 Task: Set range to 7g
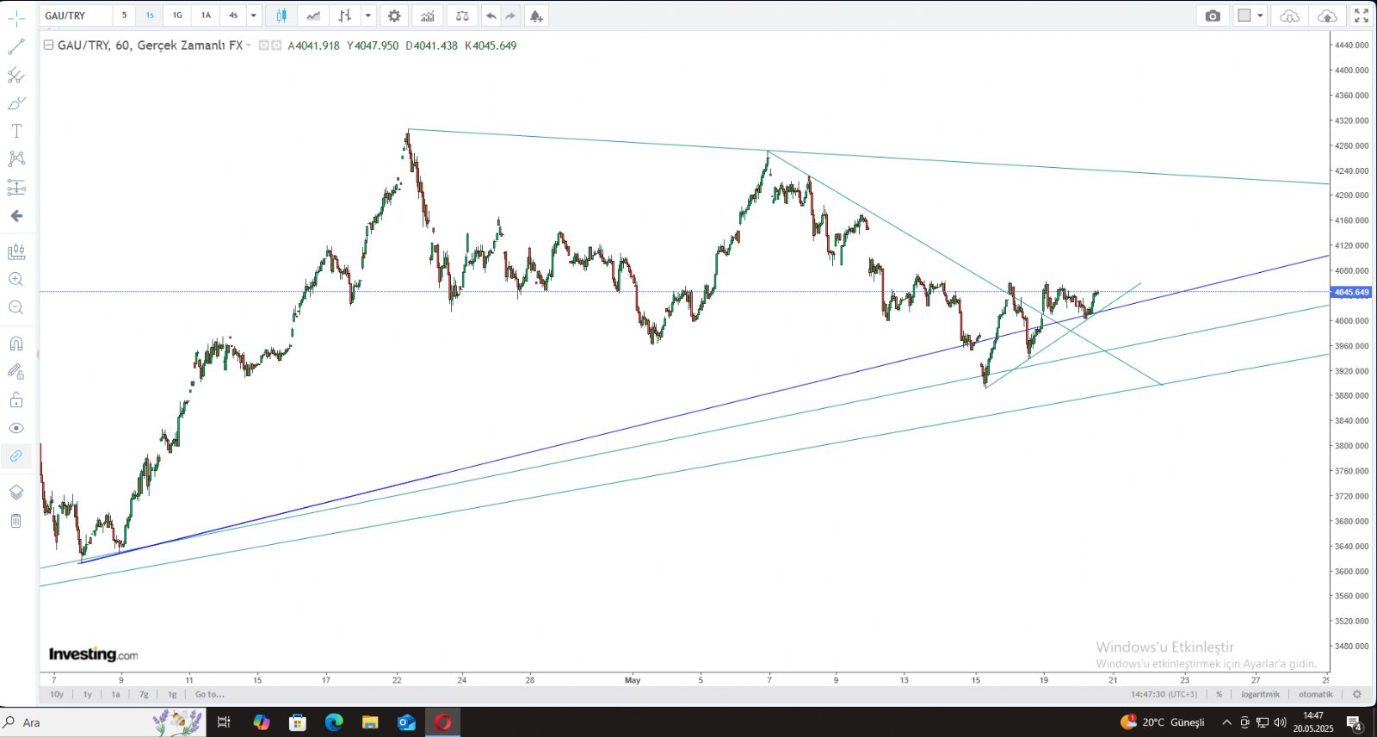[x=144, y=694]
